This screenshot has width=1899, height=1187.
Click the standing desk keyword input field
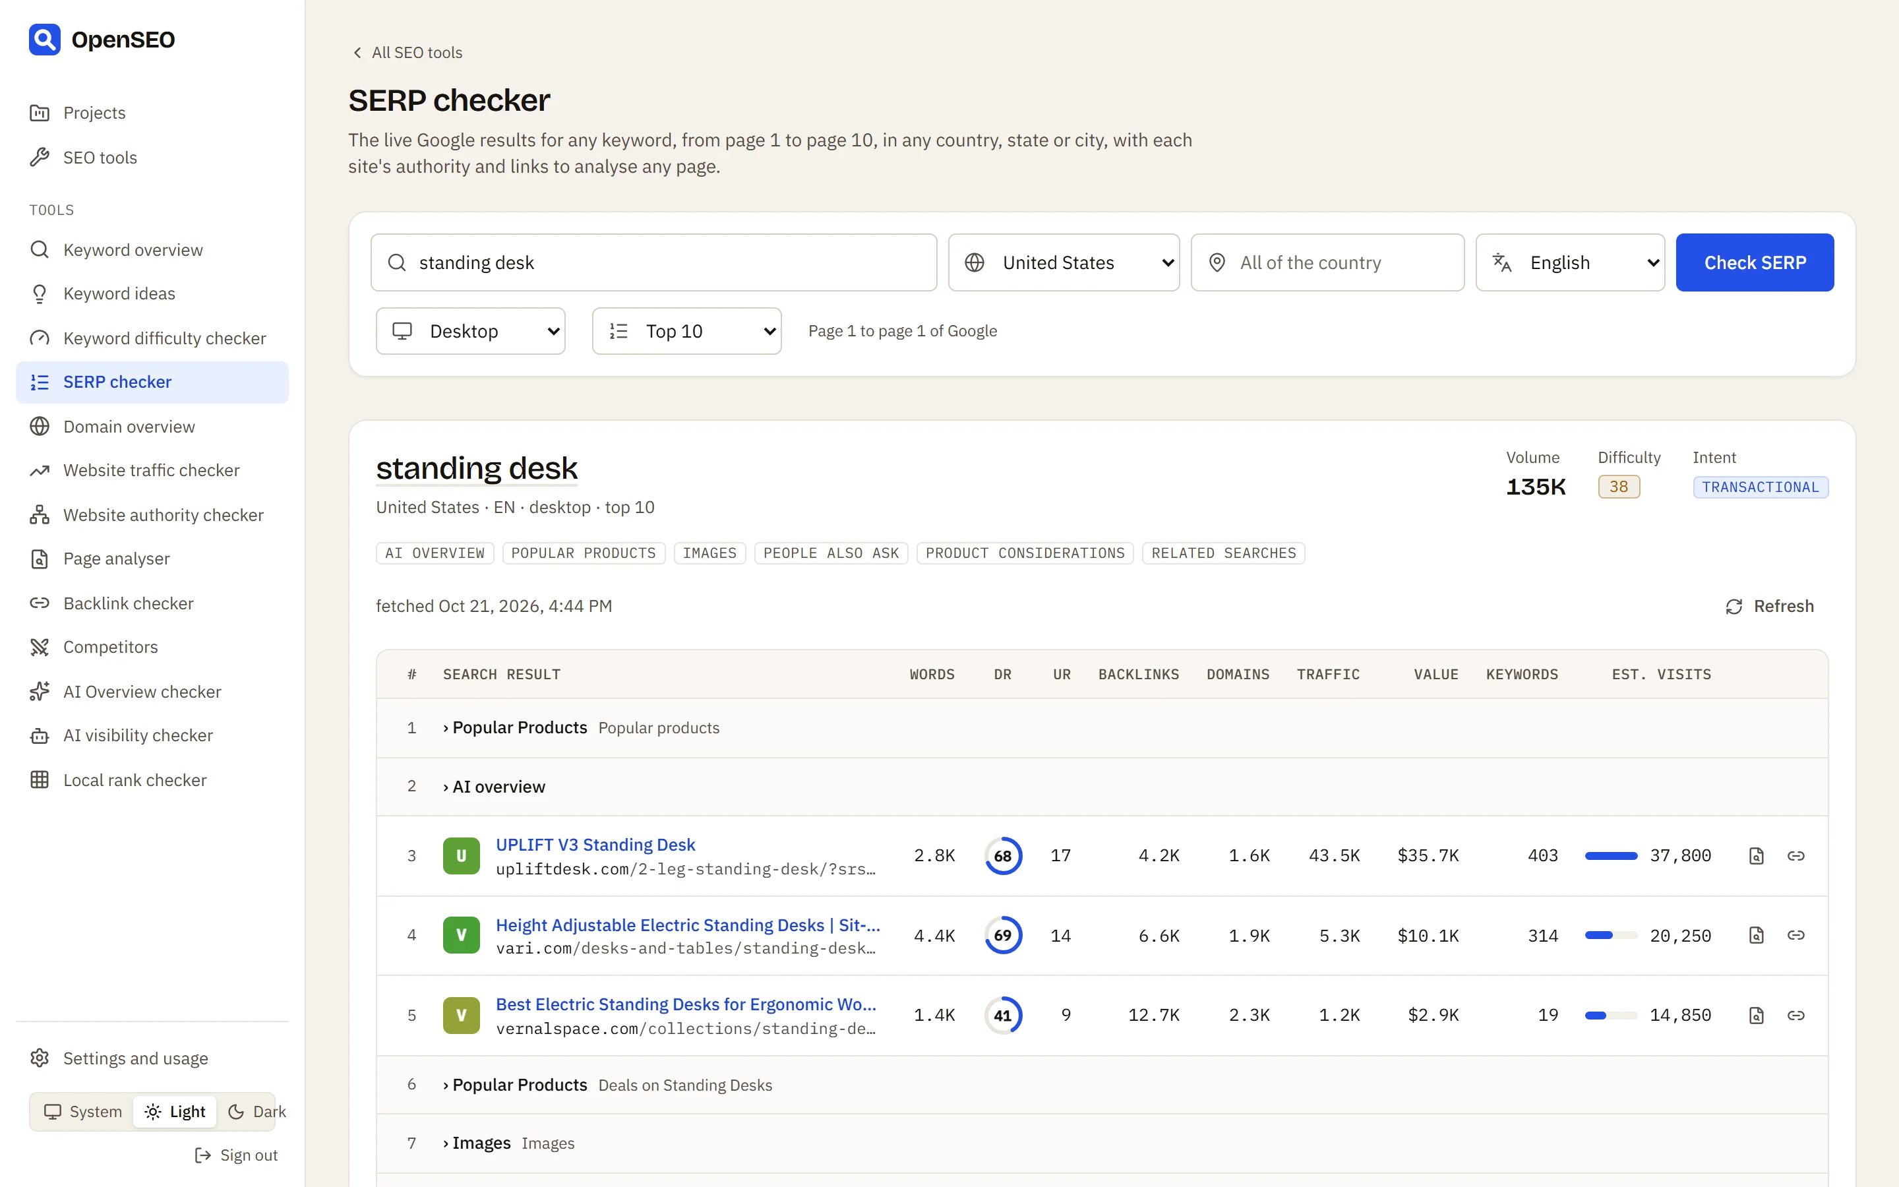click(653, 262)
